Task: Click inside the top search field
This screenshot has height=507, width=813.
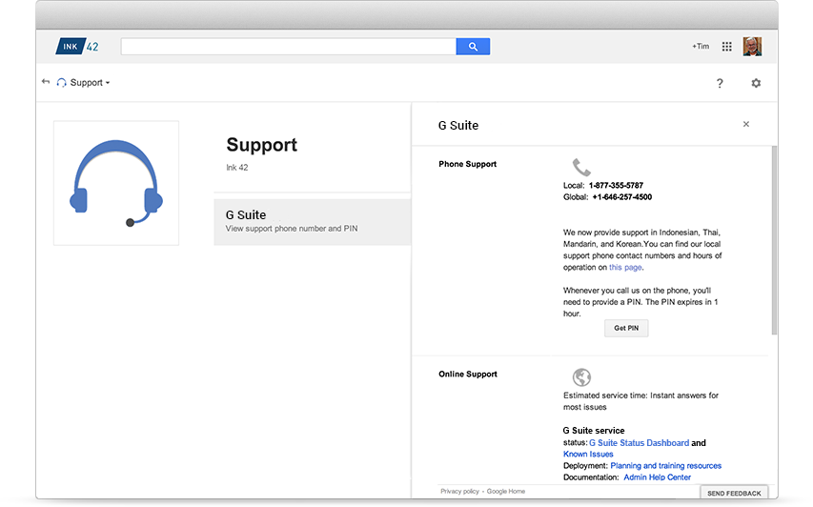Action: coord(288,46)
